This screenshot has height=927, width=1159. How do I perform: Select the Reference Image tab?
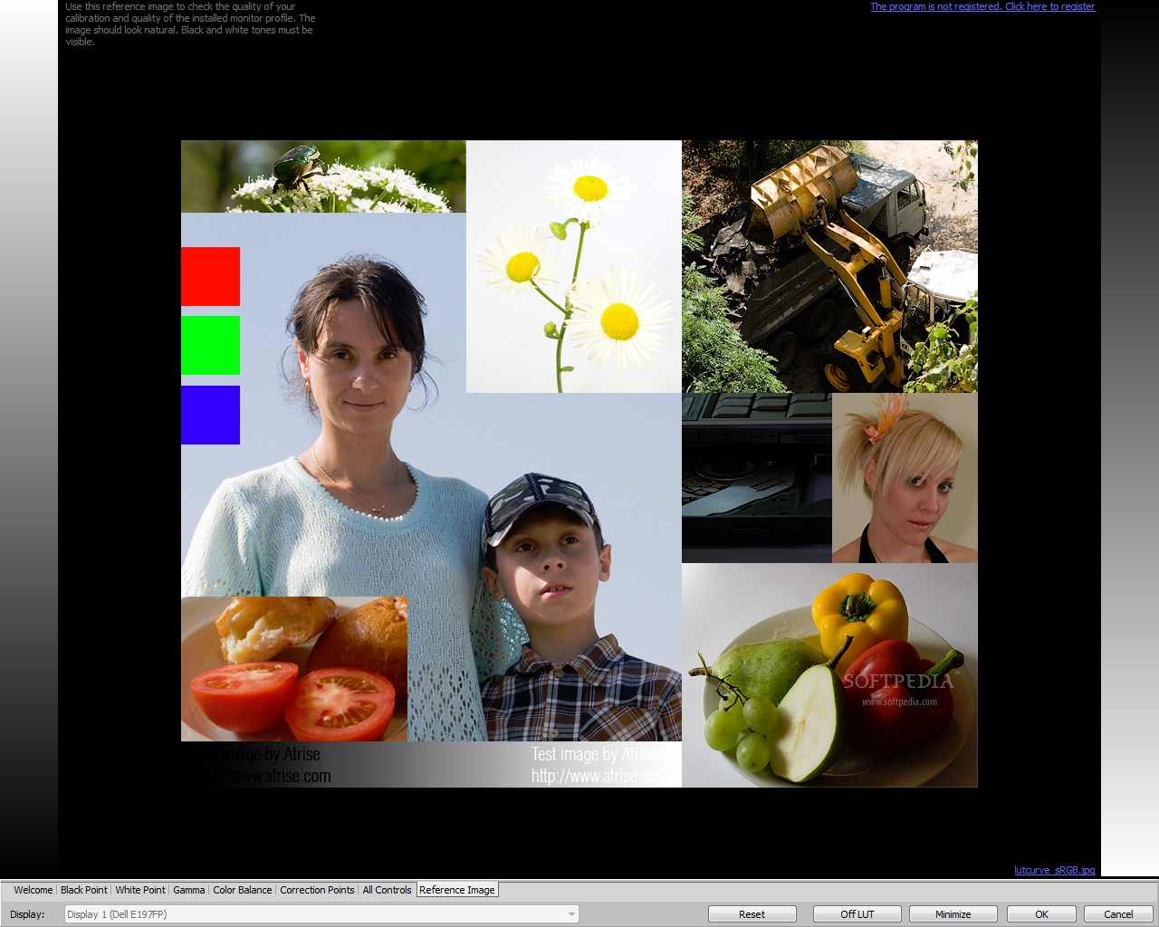tap(457, 890)
